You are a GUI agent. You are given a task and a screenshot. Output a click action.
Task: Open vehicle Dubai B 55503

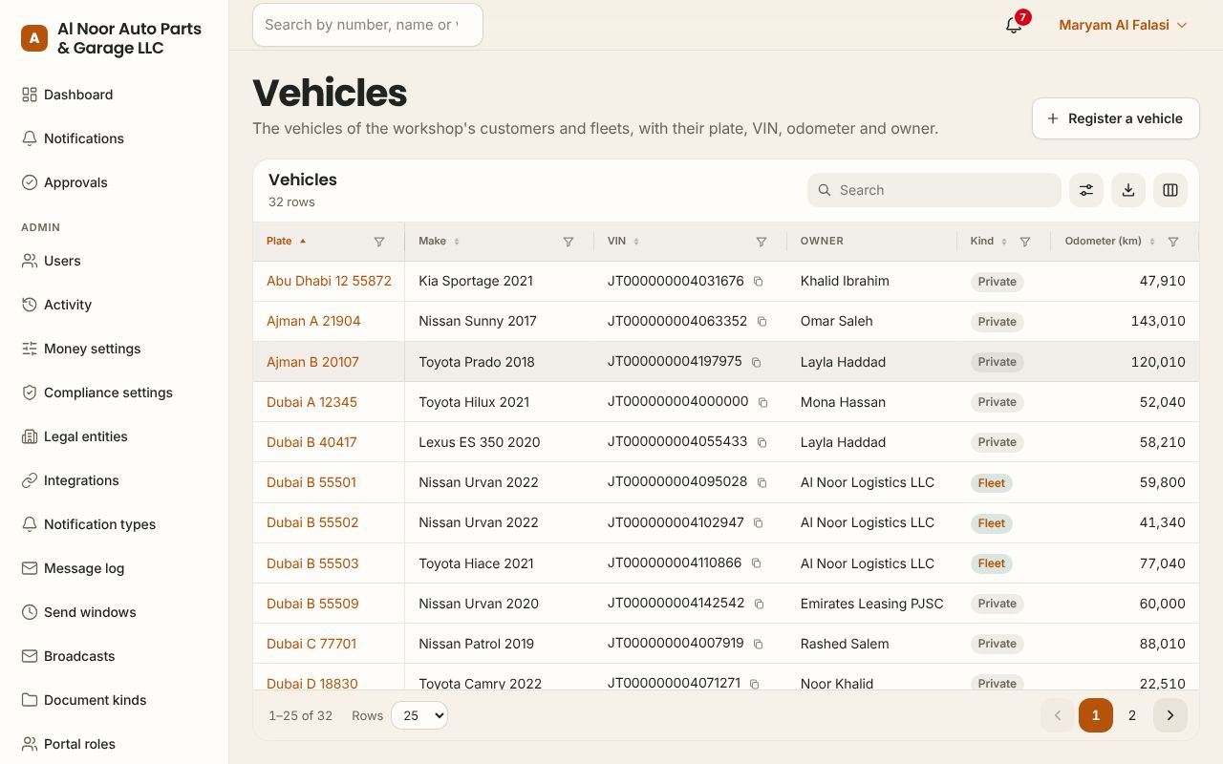312,563
